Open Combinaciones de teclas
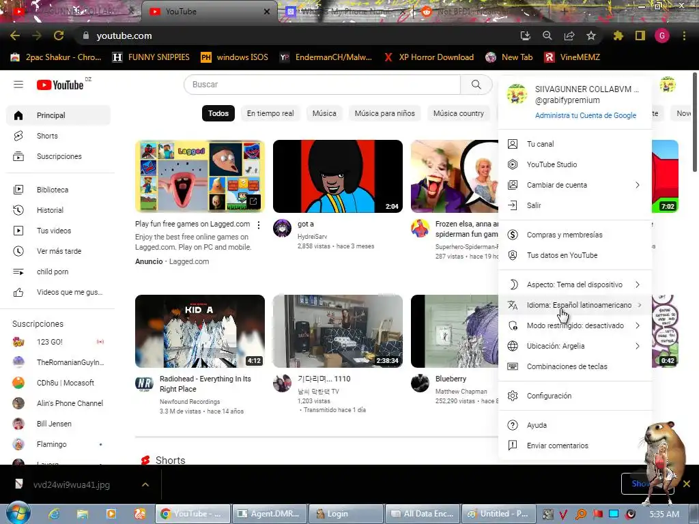The height and width of the screenshot is (524, 699). pos(575,366)
